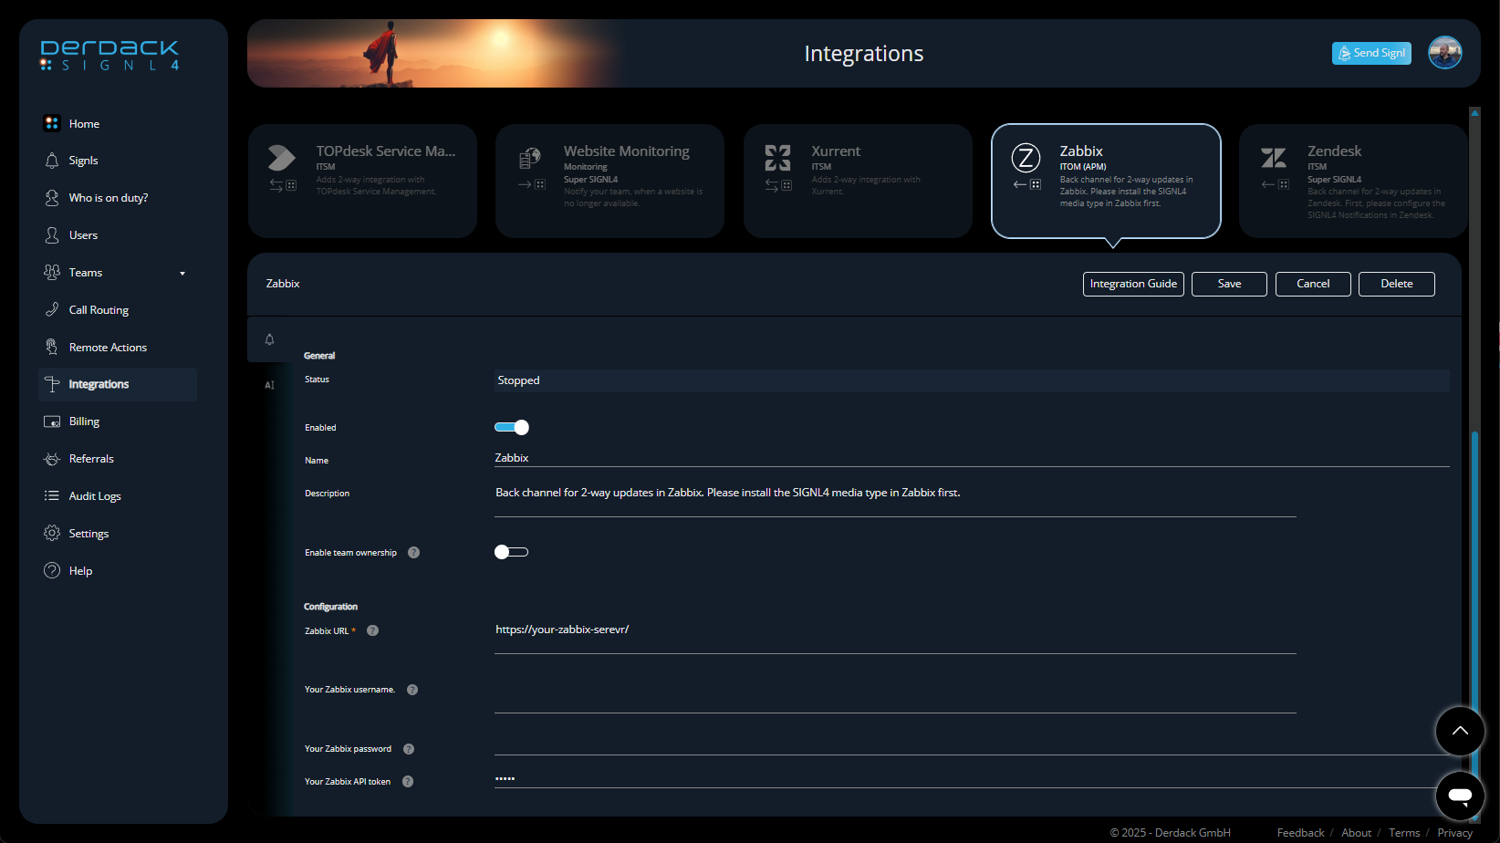Click the help icon beside Zabbix URL
Screen dimensions: 1500x843
coord(372,630)
